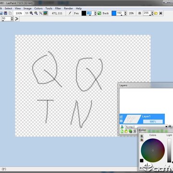
Task: Click the (P) status bar text
Action: (x=4, y=169)
